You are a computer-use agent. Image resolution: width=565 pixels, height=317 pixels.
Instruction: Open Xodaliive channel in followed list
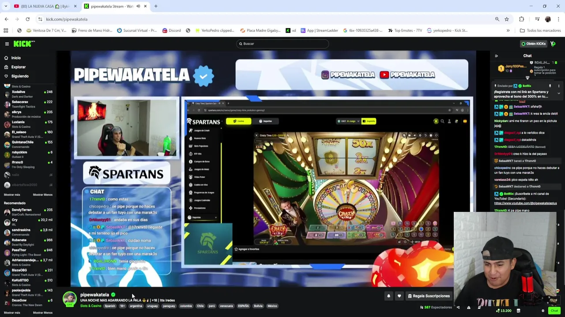tap(27, 94)
